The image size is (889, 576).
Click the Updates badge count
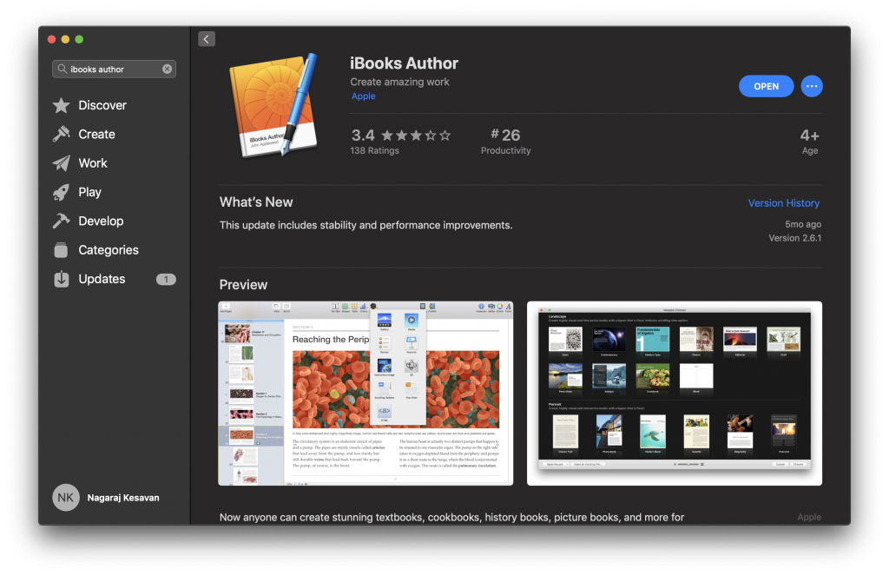click(166, 279)
